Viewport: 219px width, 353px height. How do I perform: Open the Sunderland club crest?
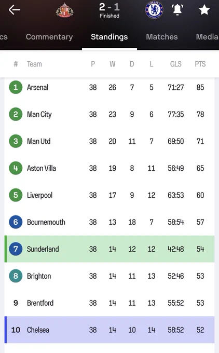click(x=64, y=10)
